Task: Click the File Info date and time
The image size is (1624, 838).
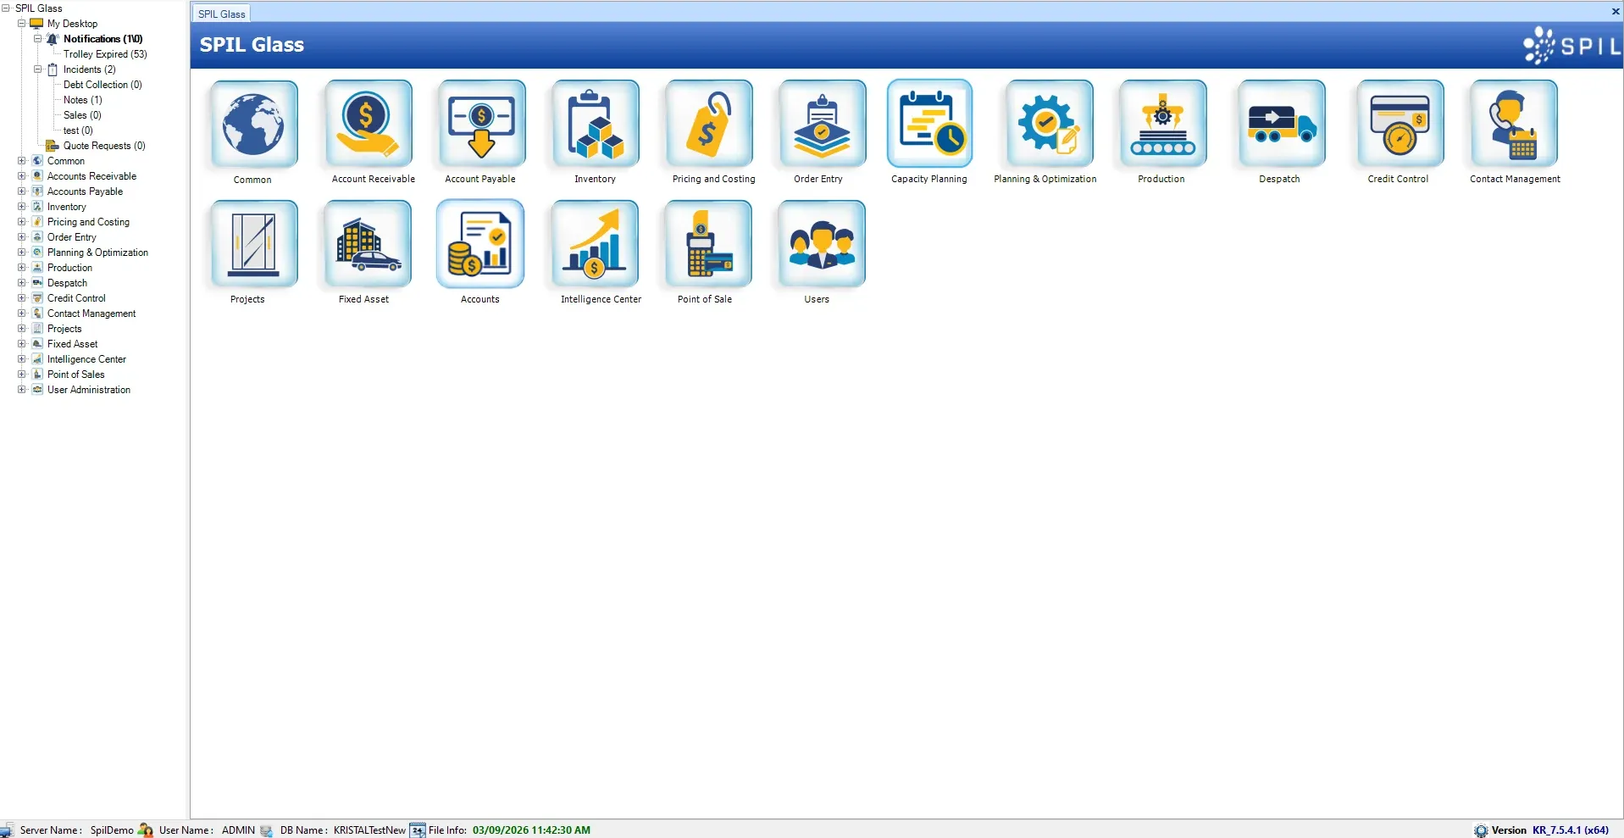Action: click(x=531, y=830)
